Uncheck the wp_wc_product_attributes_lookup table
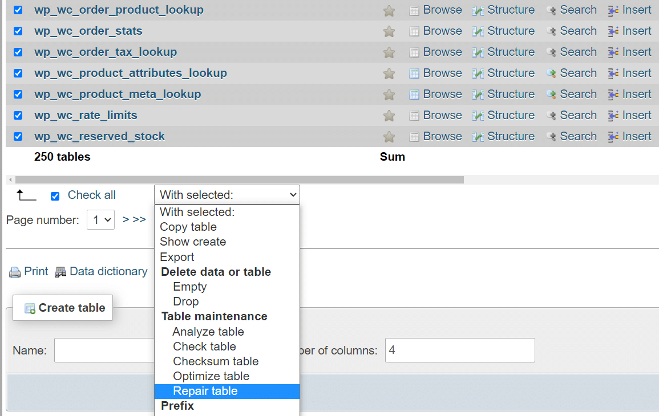Viewport: 659px width, 416px height. click(17, 73)
